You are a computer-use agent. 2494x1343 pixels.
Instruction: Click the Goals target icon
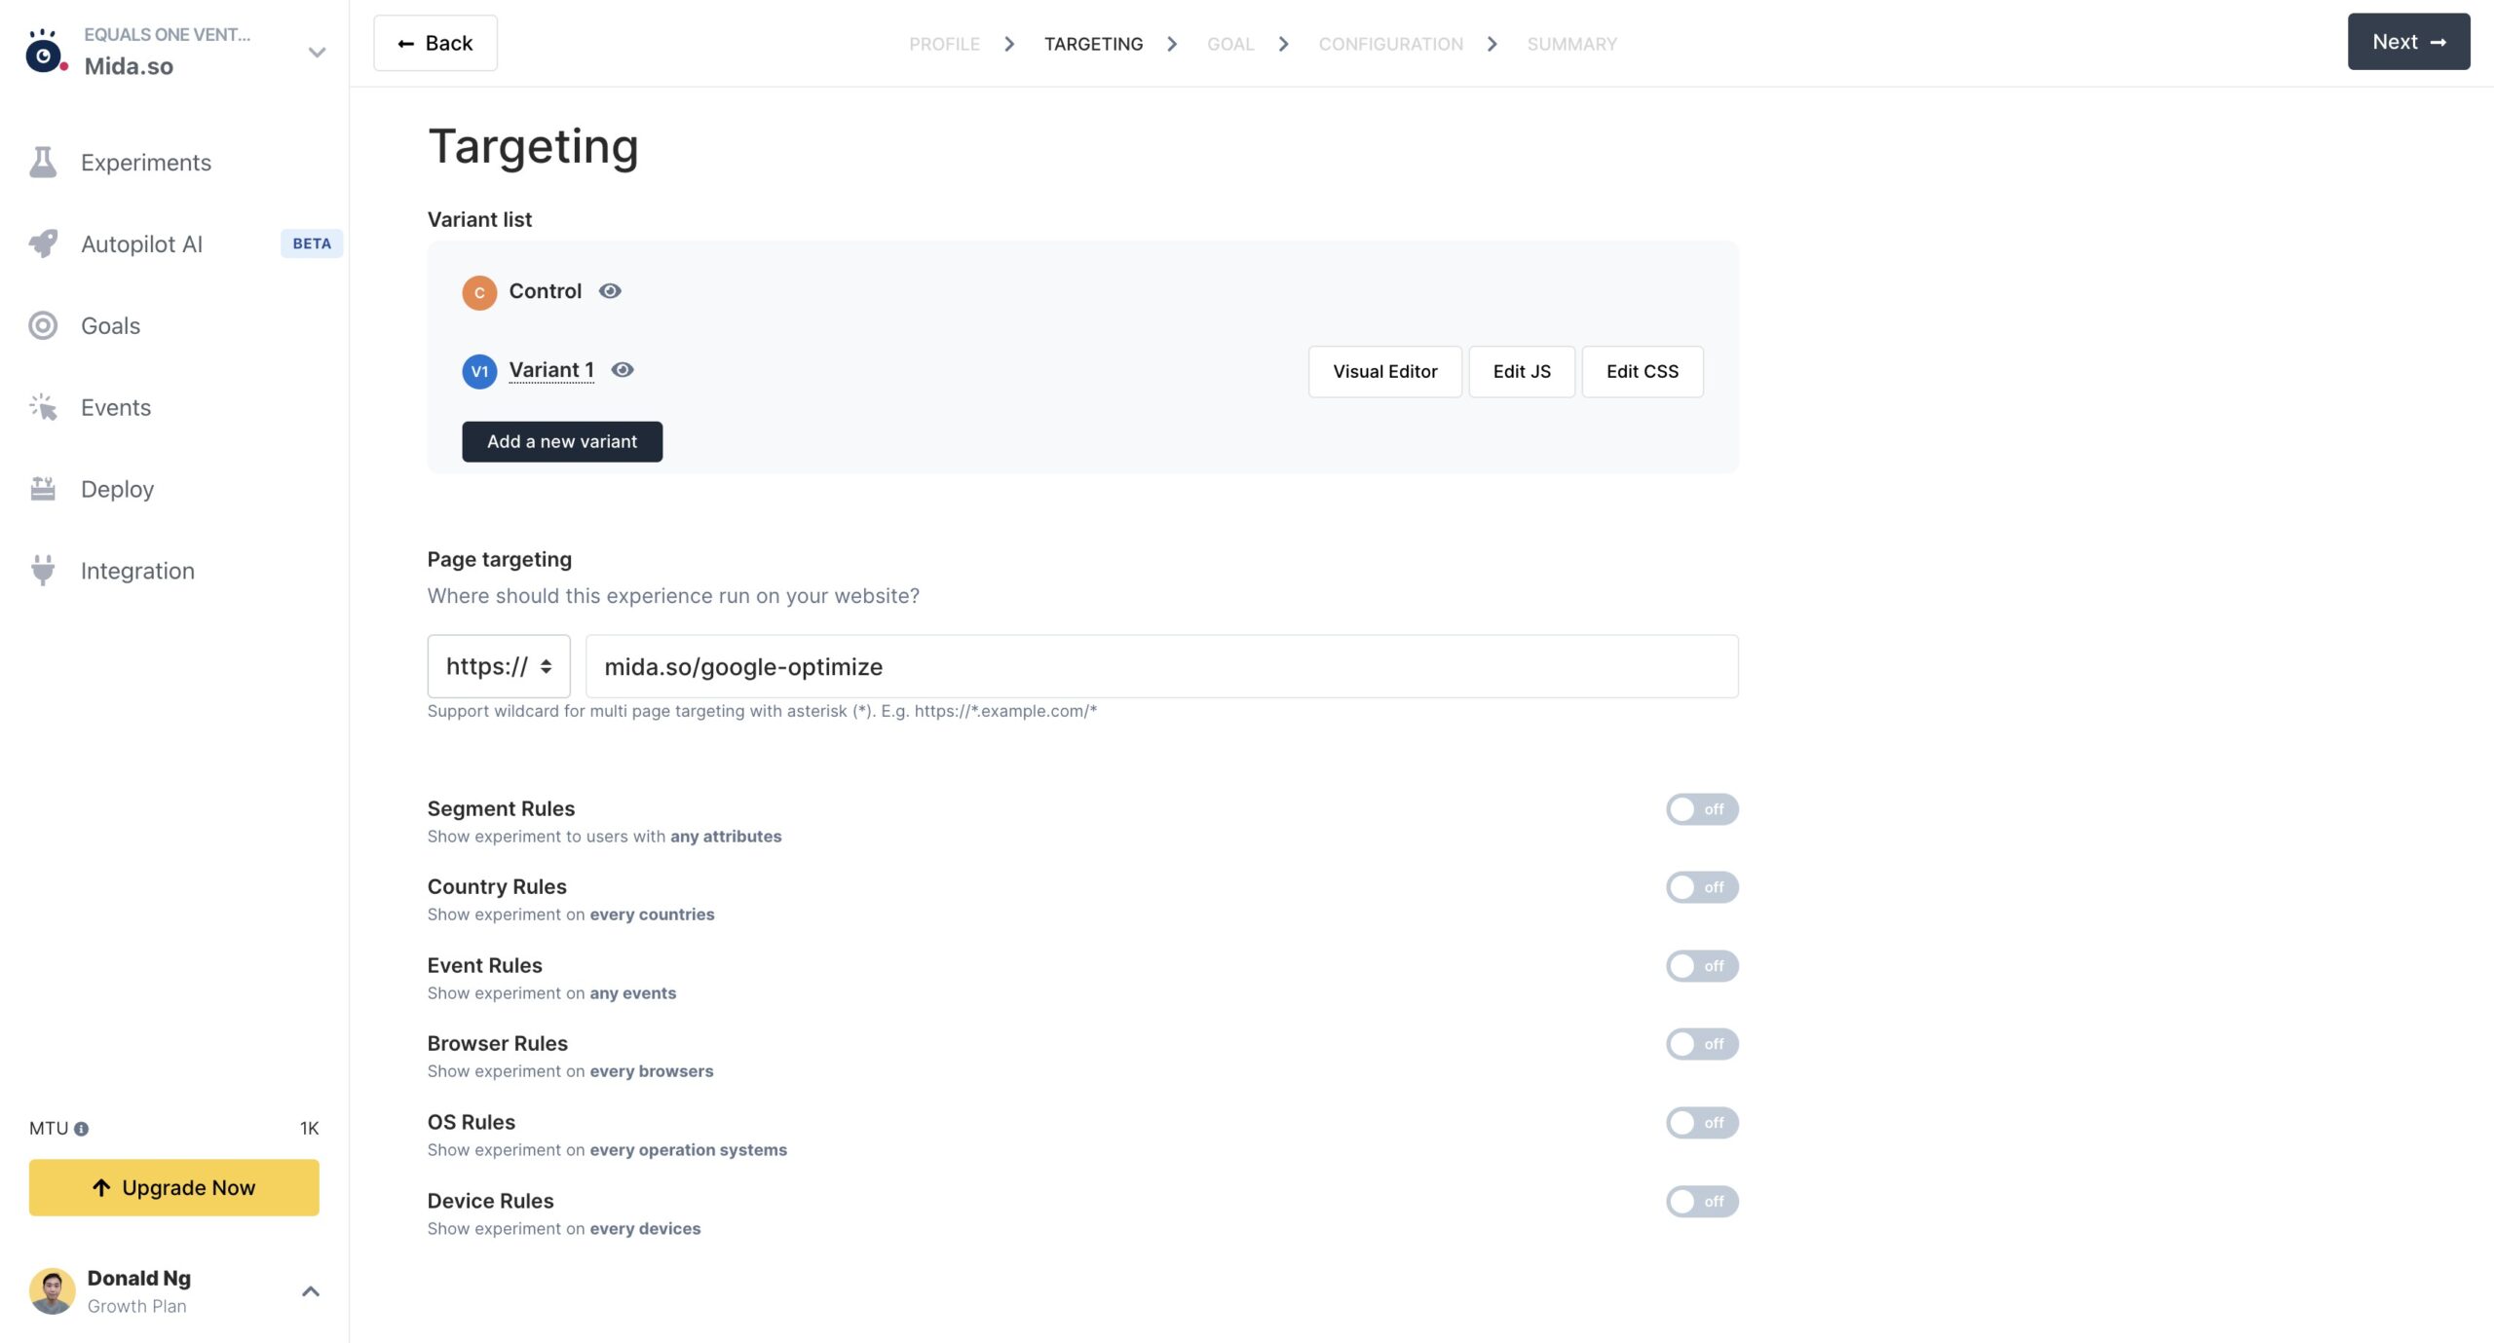43,325
